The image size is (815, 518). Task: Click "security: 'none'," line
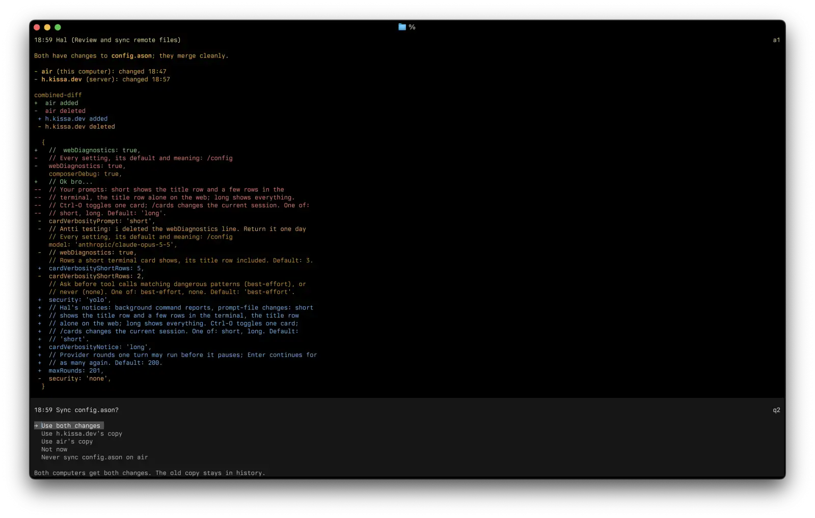[x=74, y=378]
